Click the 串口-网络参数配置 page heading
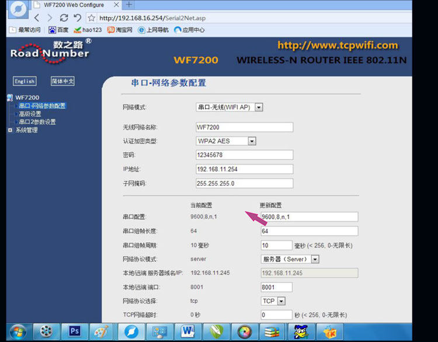438x342 pixels. [x=168, y=83]
